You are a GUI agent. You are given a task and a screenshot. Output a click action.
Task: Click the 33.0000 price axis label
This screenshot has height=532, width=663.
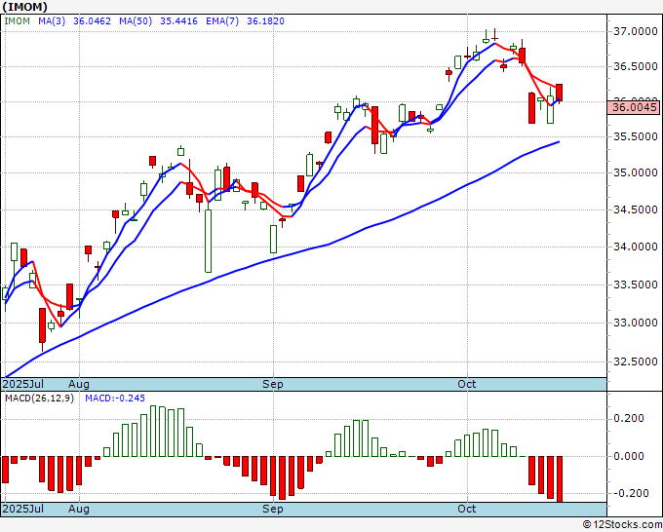pos(635,323)
